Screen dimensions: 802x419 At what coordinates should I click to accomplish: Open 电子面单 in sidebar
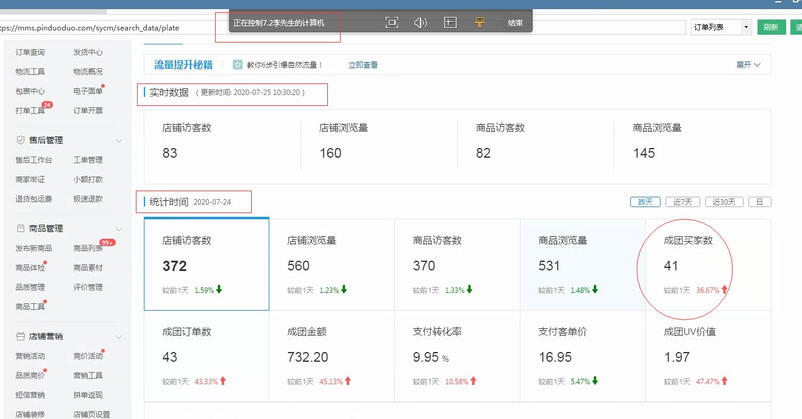88,91
